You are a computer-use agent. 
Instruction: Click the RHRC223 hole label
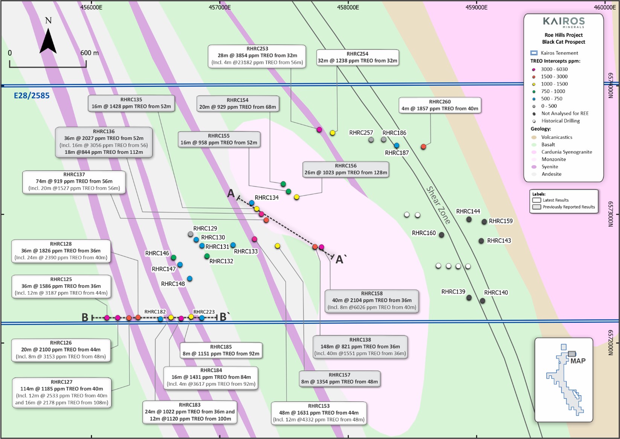(204, 312)
